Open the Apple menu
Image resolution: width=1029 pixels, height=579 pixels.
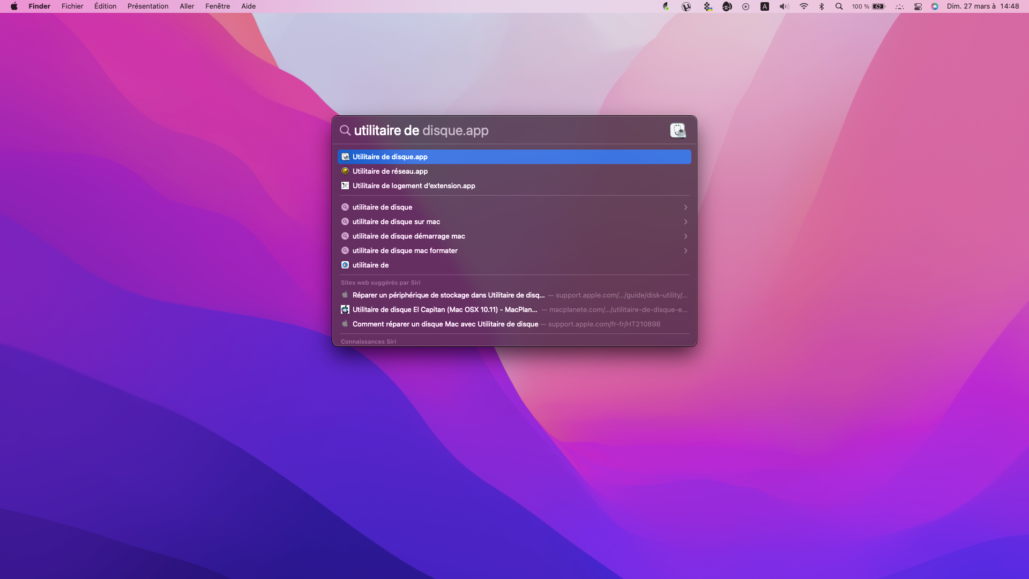click(14, 6)
